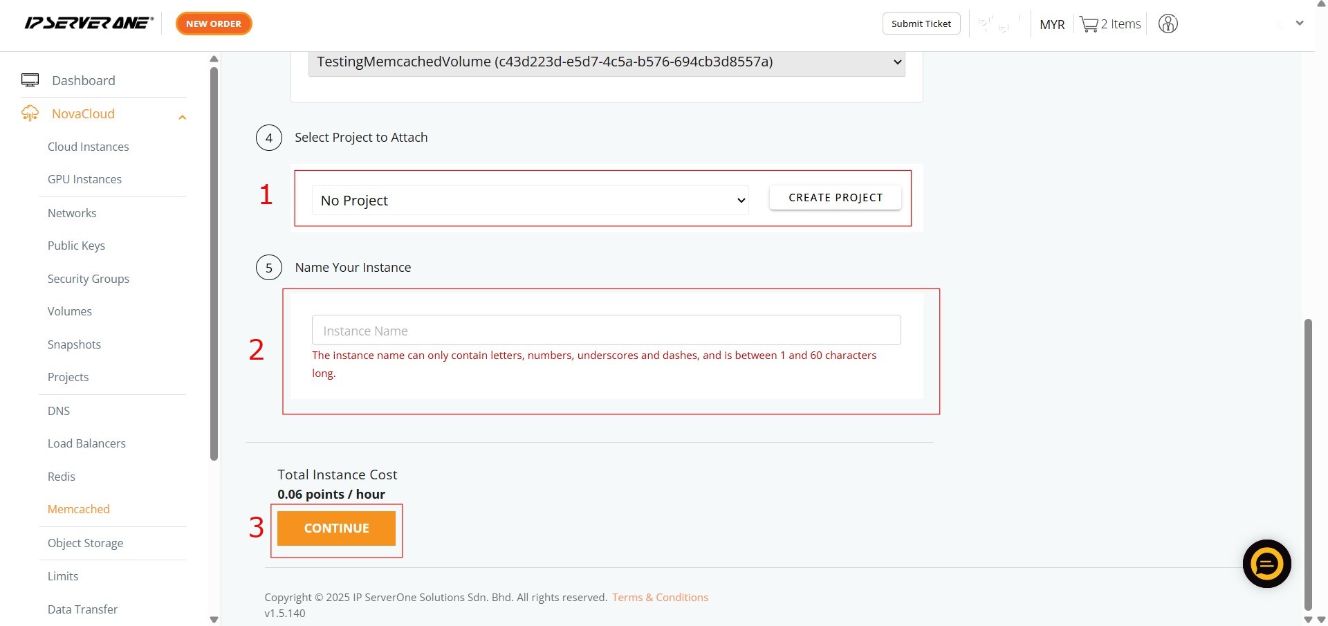The image size is (1328, 626).
Task: Open Load Balancers menu item
Action: [86, 443]
